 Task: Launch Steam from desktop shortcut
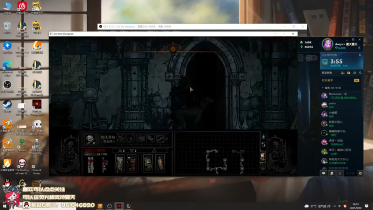[7, 106]
